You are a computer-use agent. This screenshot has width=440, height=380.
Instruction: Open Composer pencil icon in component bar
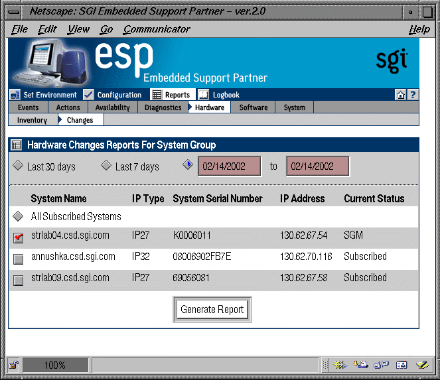[422, 365]
